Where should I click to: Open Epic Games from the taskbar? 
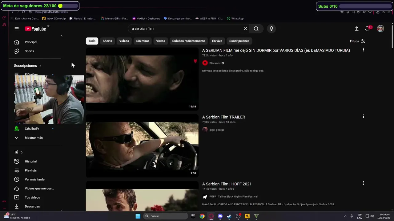(x=193, y=216)
